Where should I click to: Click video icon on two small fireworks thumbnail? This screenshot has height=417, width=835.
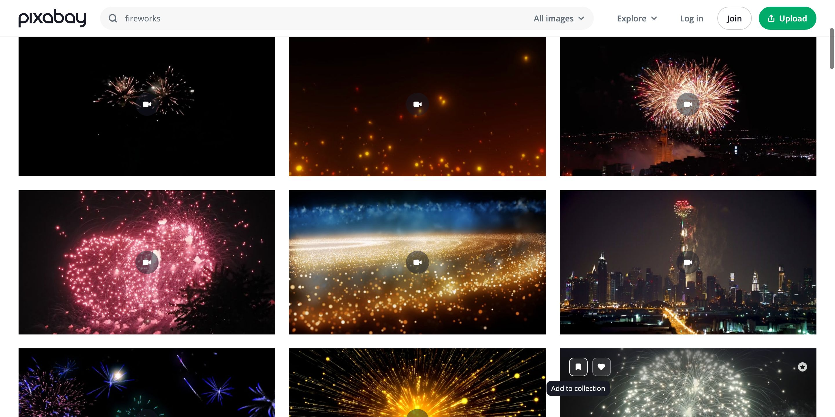point(147,104)
